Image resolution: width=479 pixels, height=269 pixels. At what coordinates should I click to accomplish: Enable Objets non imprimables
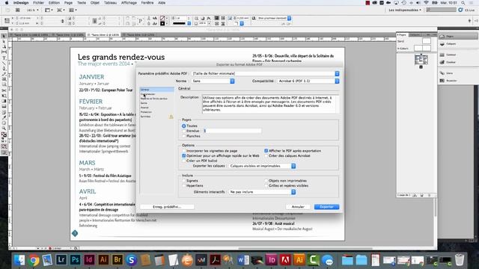(x=266, y=181)
